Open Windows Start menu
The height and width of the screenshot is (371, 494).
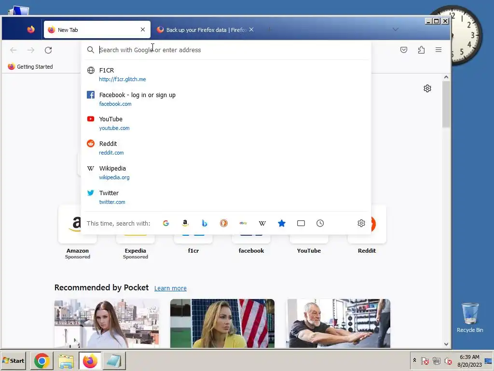pyautogui.click(x=13, y=360)
